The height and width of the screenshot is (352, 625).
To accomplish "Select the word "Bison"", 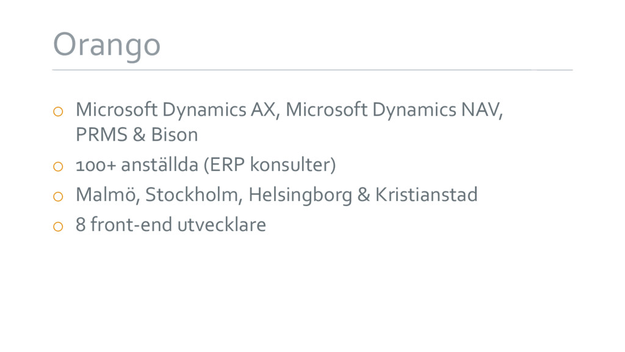I will tap(175, 134).
